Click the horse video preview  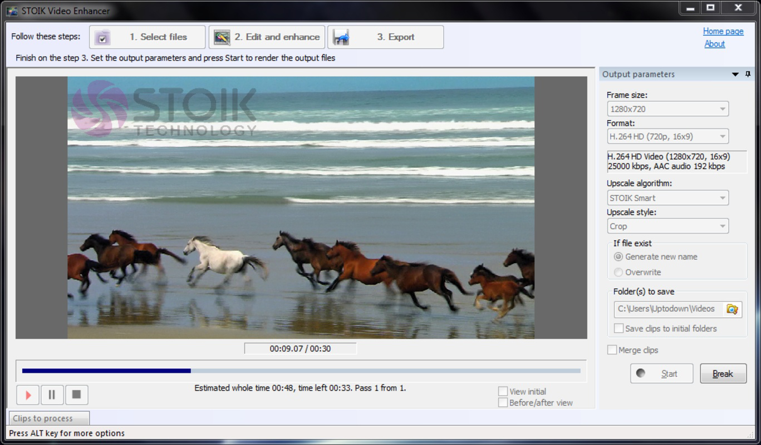(x=301, y=207)
